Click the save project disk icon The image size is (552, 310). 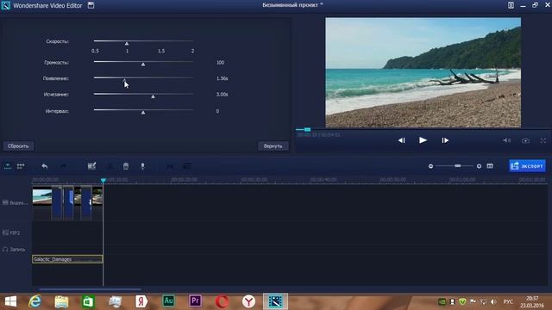point(91,5)
